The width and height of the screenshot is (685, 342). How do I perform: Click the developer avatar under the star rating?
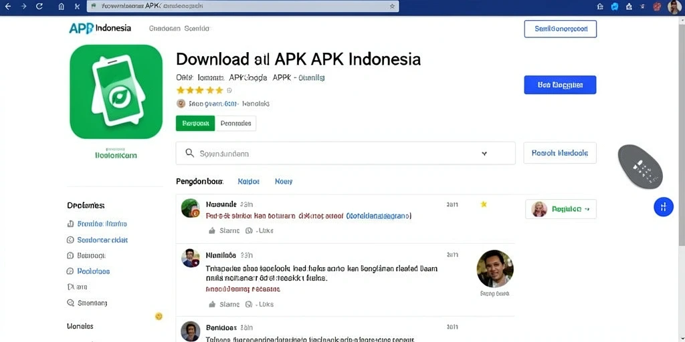click(181, 104)
